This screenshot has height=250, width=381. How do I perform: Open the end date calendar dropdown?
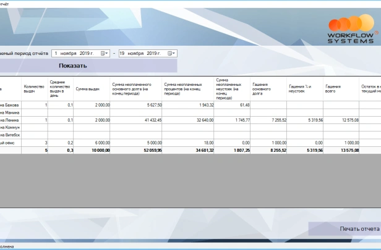point(172,54)
